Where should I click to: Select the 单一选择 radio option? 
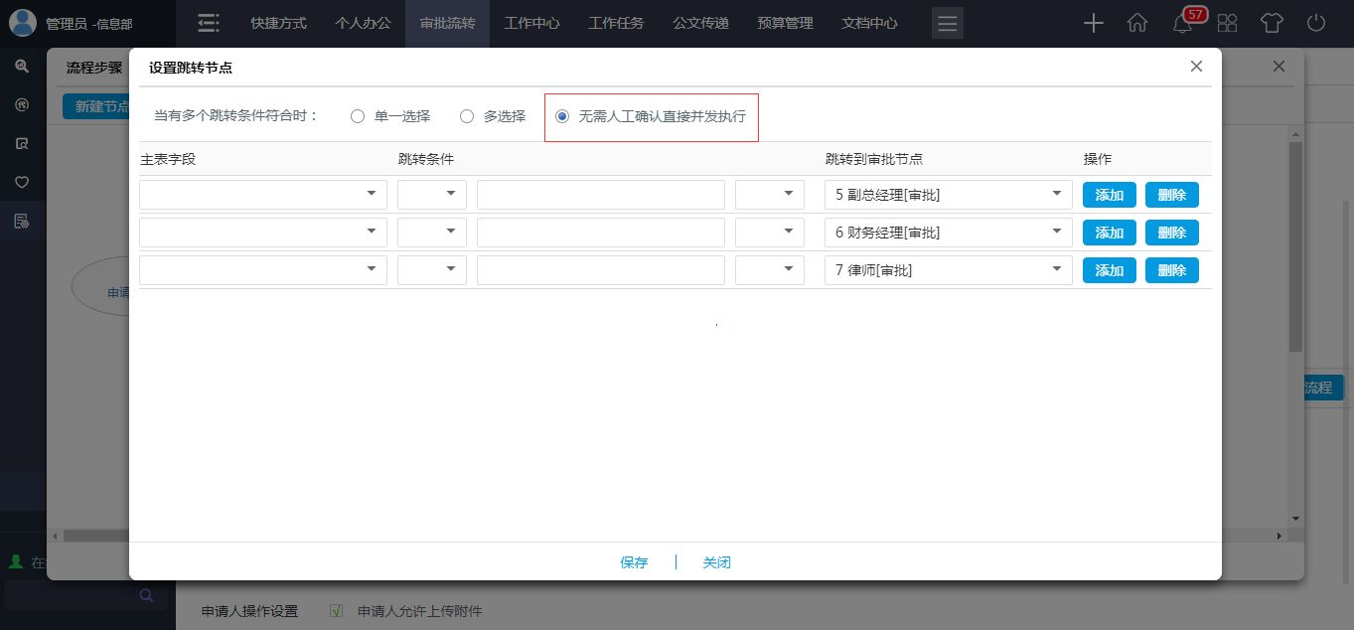[x=358, y=117]
